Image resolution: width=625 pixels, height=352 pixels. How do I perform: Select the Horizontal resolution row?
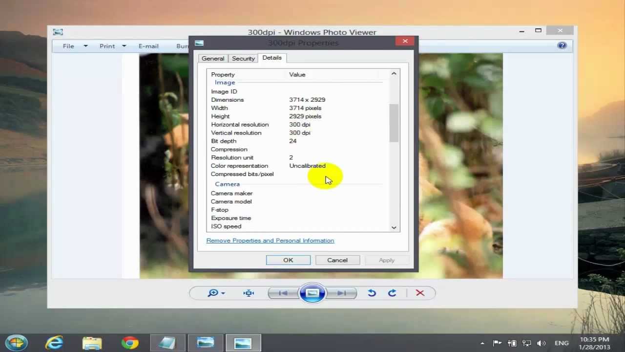[297, 125]
